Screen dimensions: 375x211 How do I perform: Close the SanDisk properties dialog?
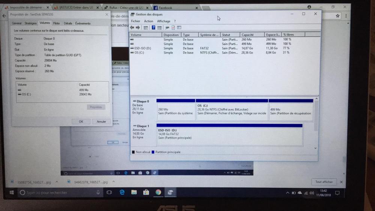tap(106, 14)
